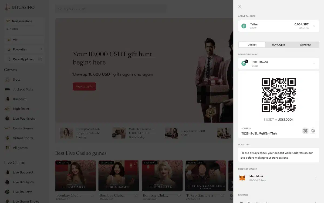Screen dimensions: 324x203
Task: Click the Slots icon in the sidebar
Action: (x=8, y=80)
